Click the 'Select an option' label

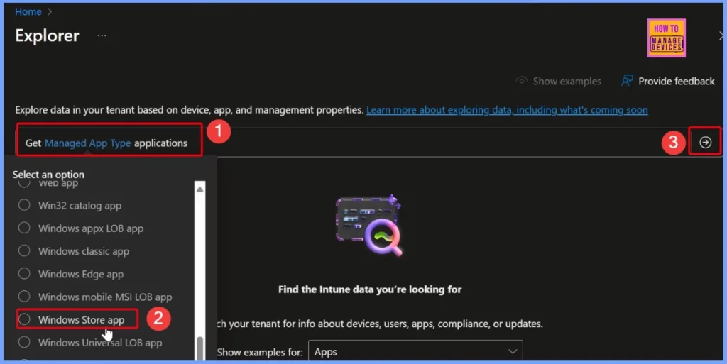point(48,175)
